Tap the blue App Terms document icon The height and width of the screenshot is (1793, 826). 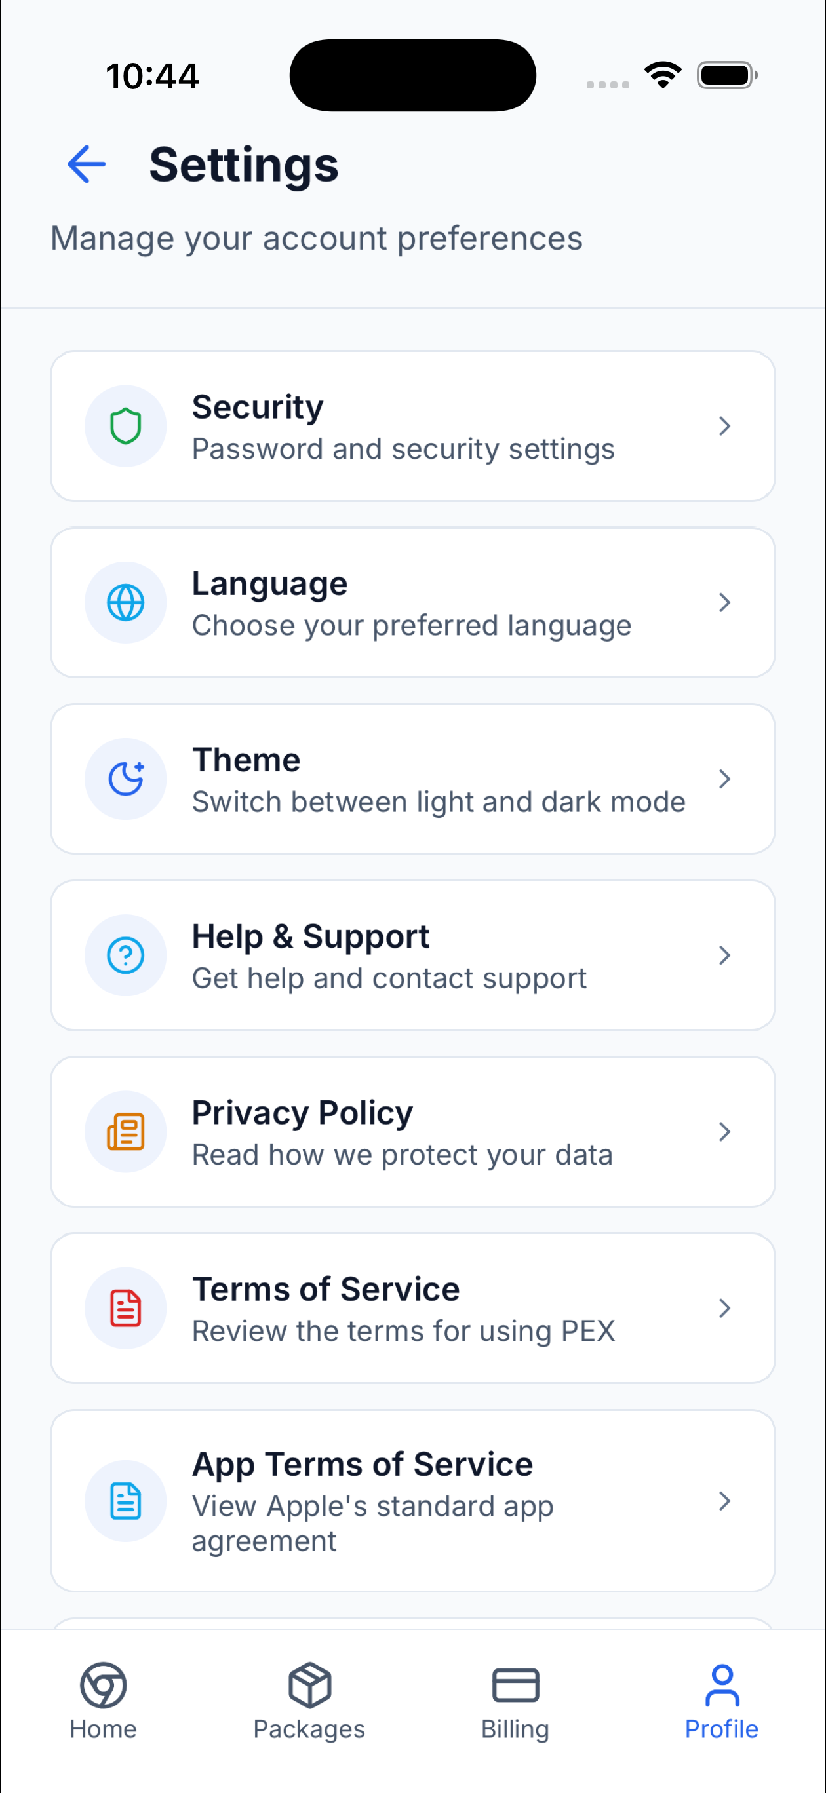(x=125, y=1500)
